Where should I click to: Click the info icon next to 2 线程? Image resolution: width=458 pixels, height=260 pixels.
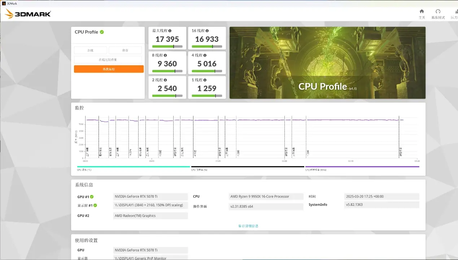pos(166,80)
